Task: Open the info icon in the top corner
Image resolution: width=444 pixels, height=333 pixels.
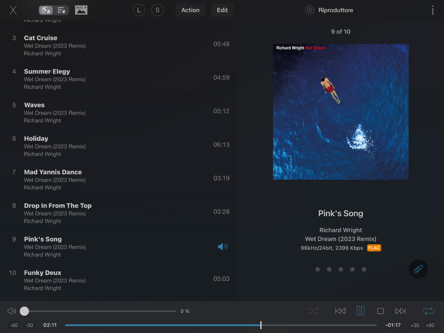Action: coord(433,10)
